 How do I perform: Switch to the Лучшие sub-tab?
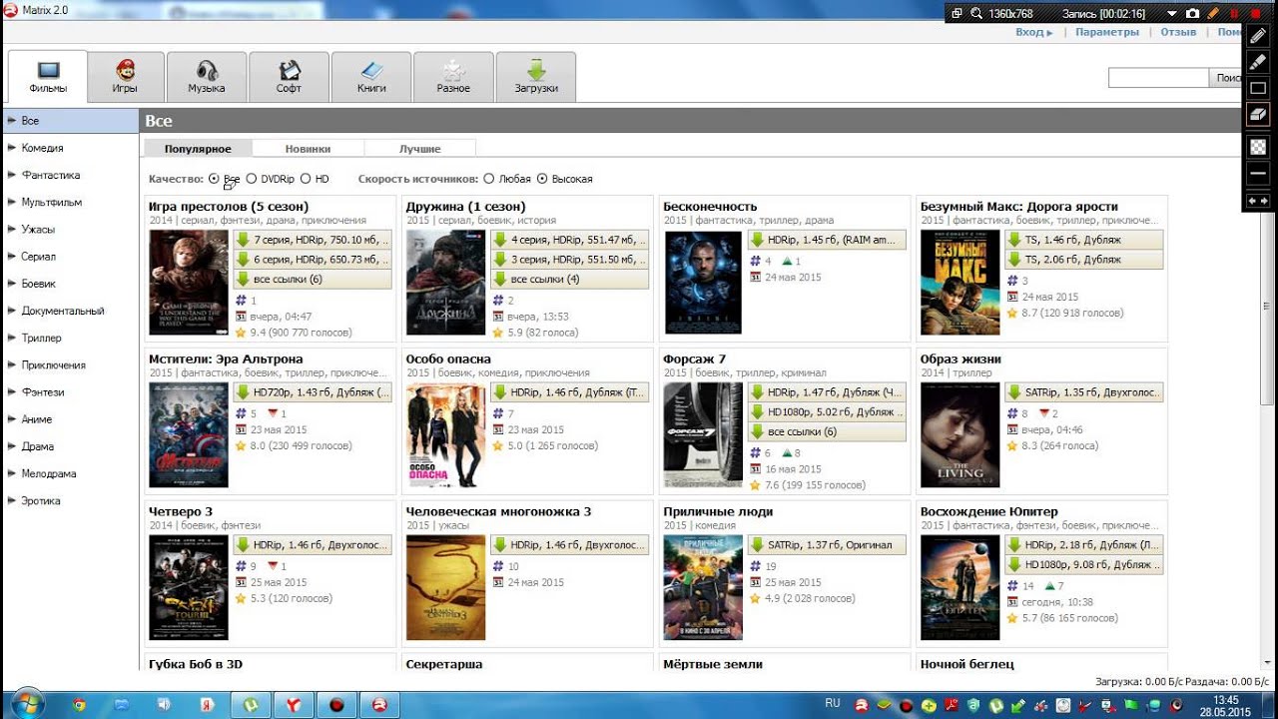tap(420, 149)
